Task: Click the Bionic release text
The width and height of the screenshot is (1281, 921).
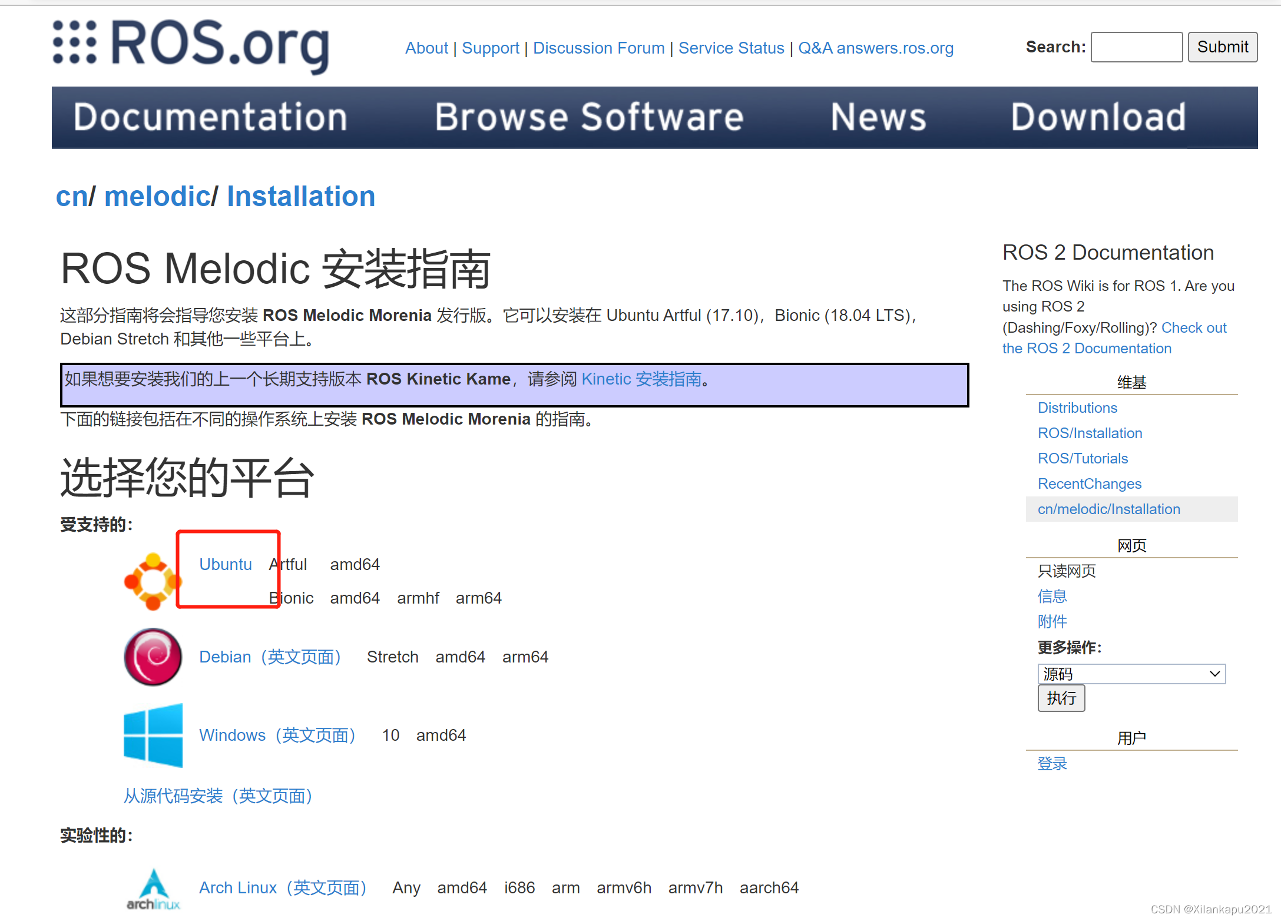Action: tap(291, 598)
